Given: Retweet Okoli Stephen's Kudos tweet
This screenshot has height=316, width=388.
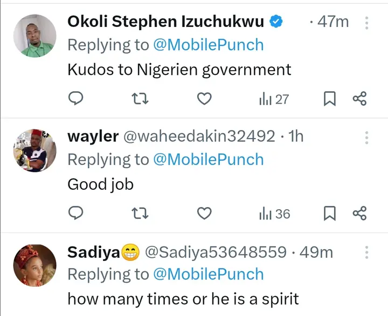Looking at the screenshot, I should click(140, 99).
